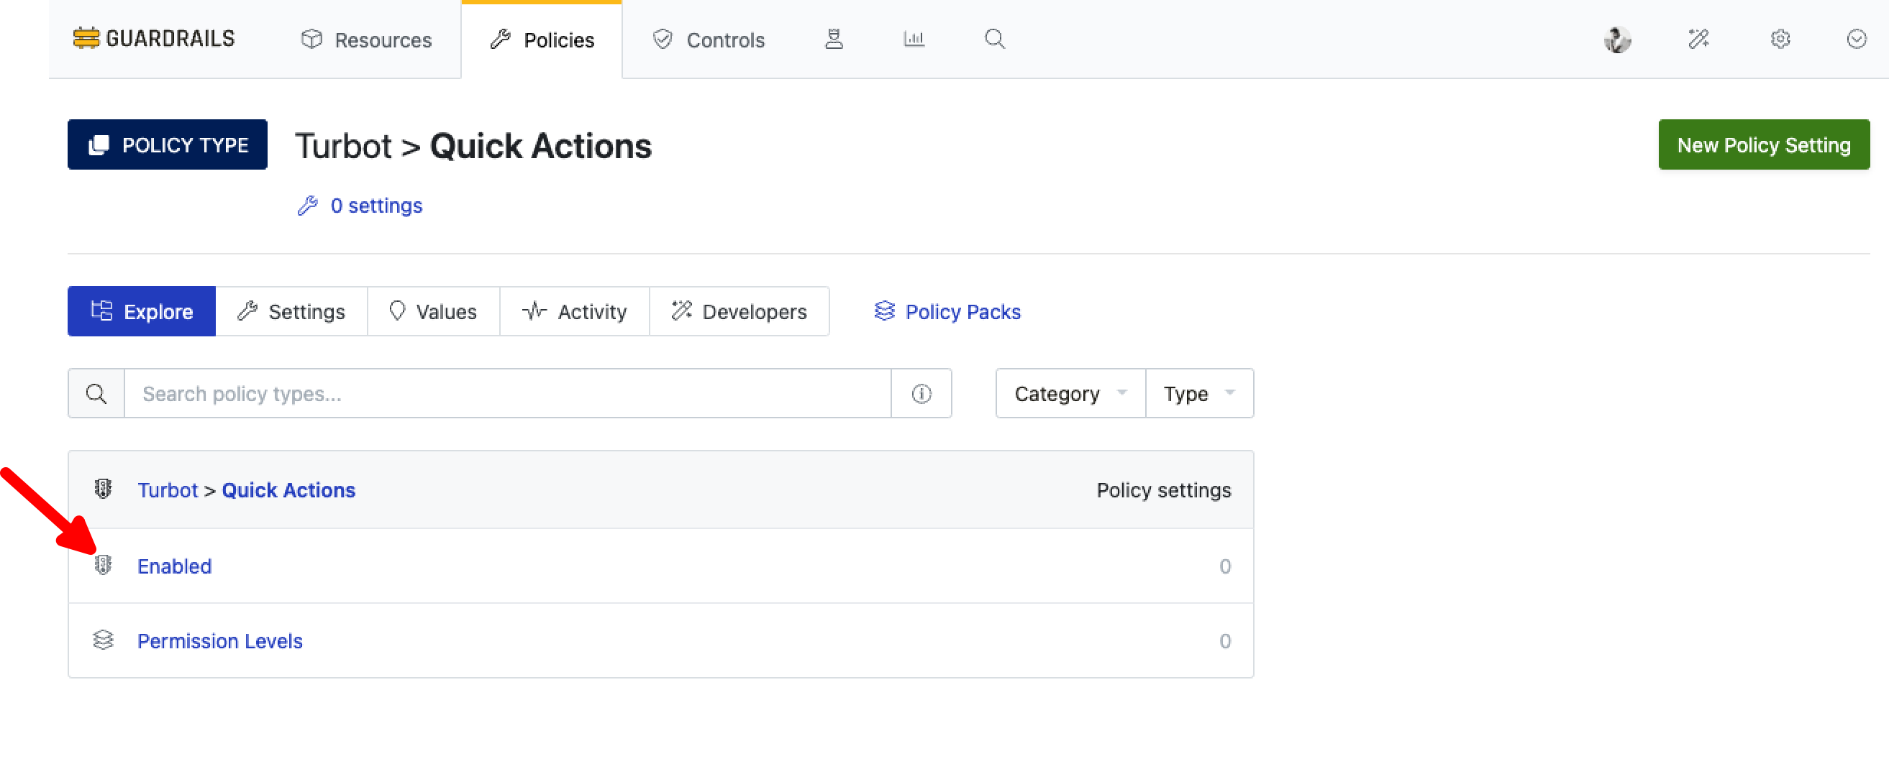
Task: Open the Enabled policy link
Action: 174,565
